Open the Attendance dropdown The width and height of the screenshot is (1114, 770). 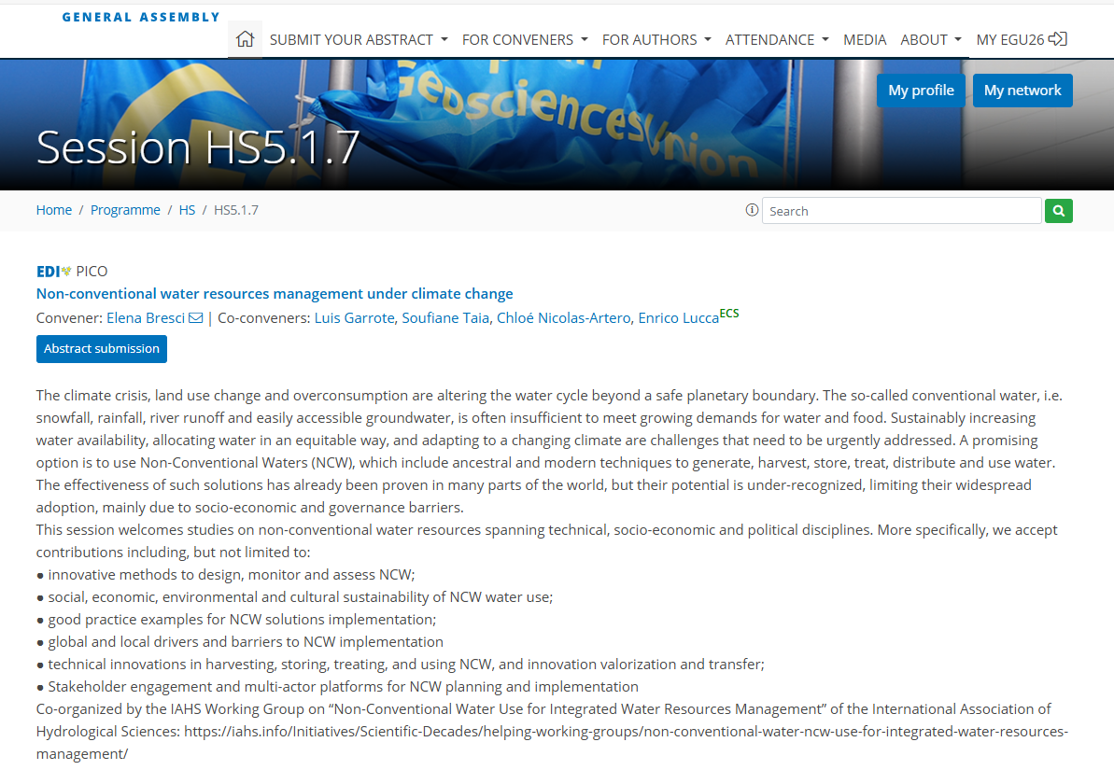(777, 39)
